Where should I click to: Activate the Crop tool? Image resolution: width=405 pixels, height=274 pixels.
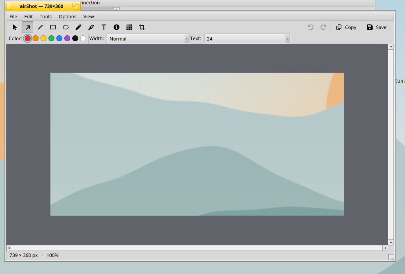tap(142, 27)
